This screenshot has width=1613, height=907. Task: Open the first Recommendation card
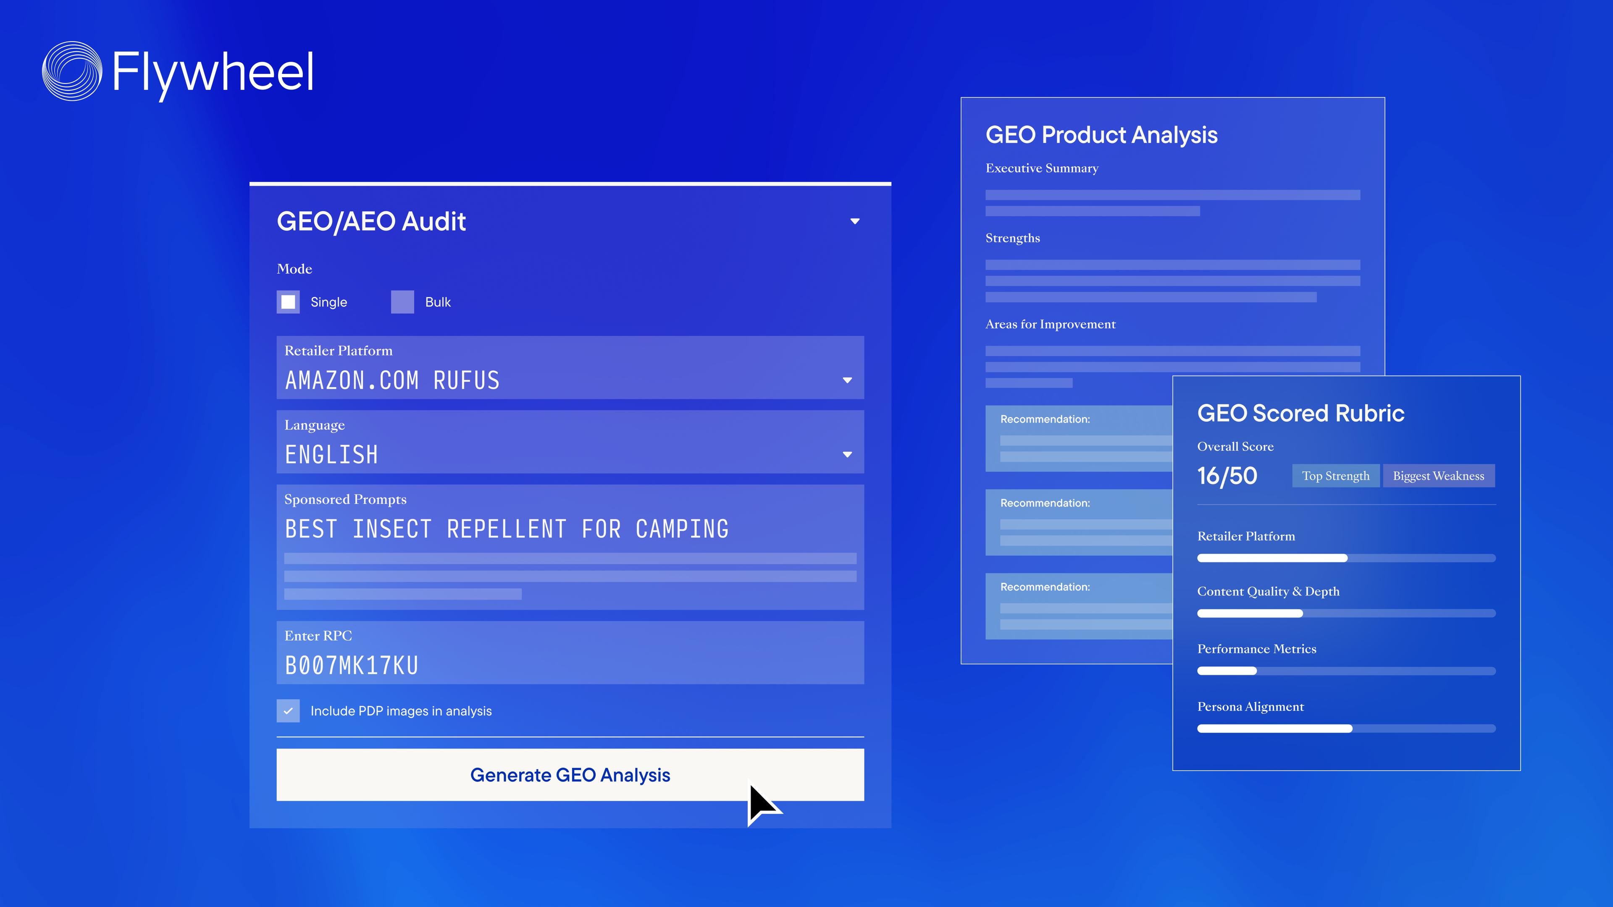(1079, 439)
